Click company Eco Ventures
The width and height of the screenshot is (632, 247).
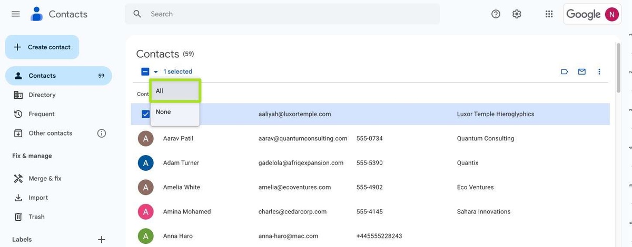[x=476, y=187]
